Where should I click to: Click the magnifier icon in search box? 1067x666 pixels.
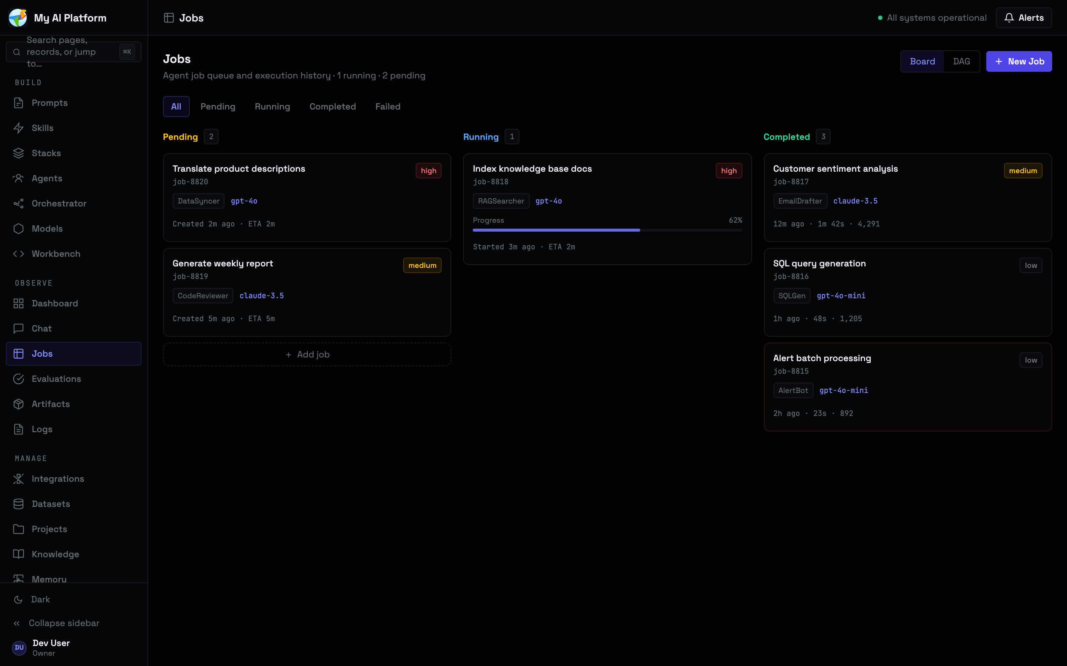17,52
